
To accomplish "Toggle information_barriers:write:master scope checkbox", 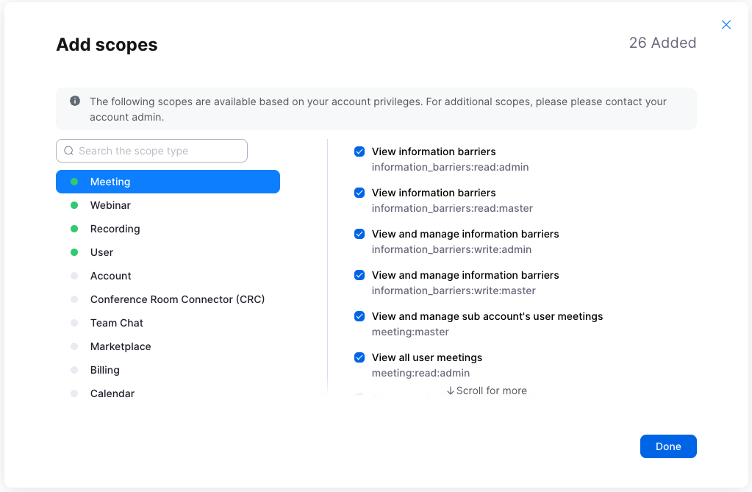I will click(359, 275).
